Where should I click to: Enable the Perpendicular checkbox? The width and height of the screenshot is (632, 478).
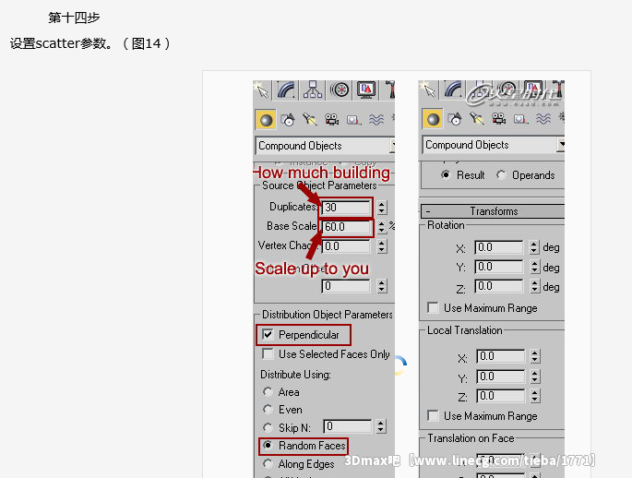[x=268, y=335]
